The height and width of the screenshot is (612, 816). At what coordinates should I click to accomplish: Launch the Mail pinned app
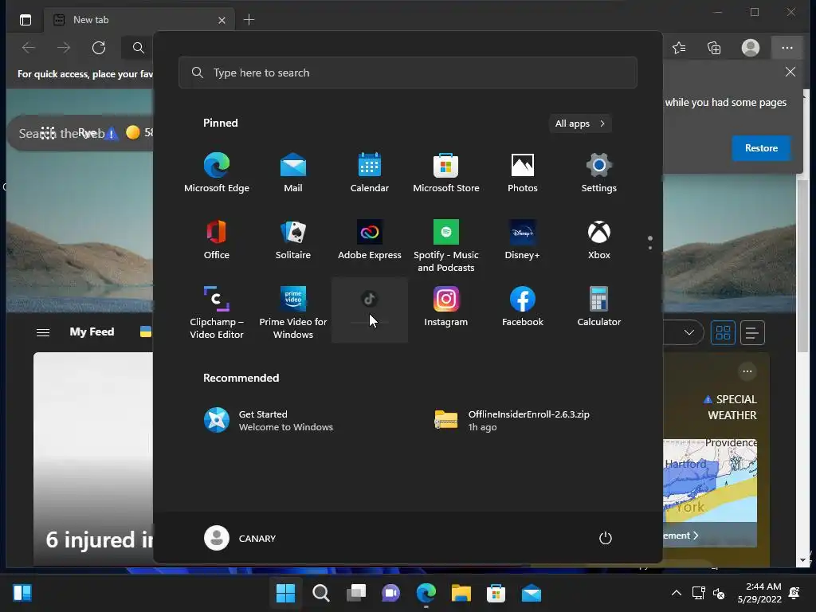tap(293, 173)
